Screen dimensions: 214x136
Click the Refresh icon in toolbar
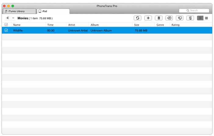(x=137, y=18)
